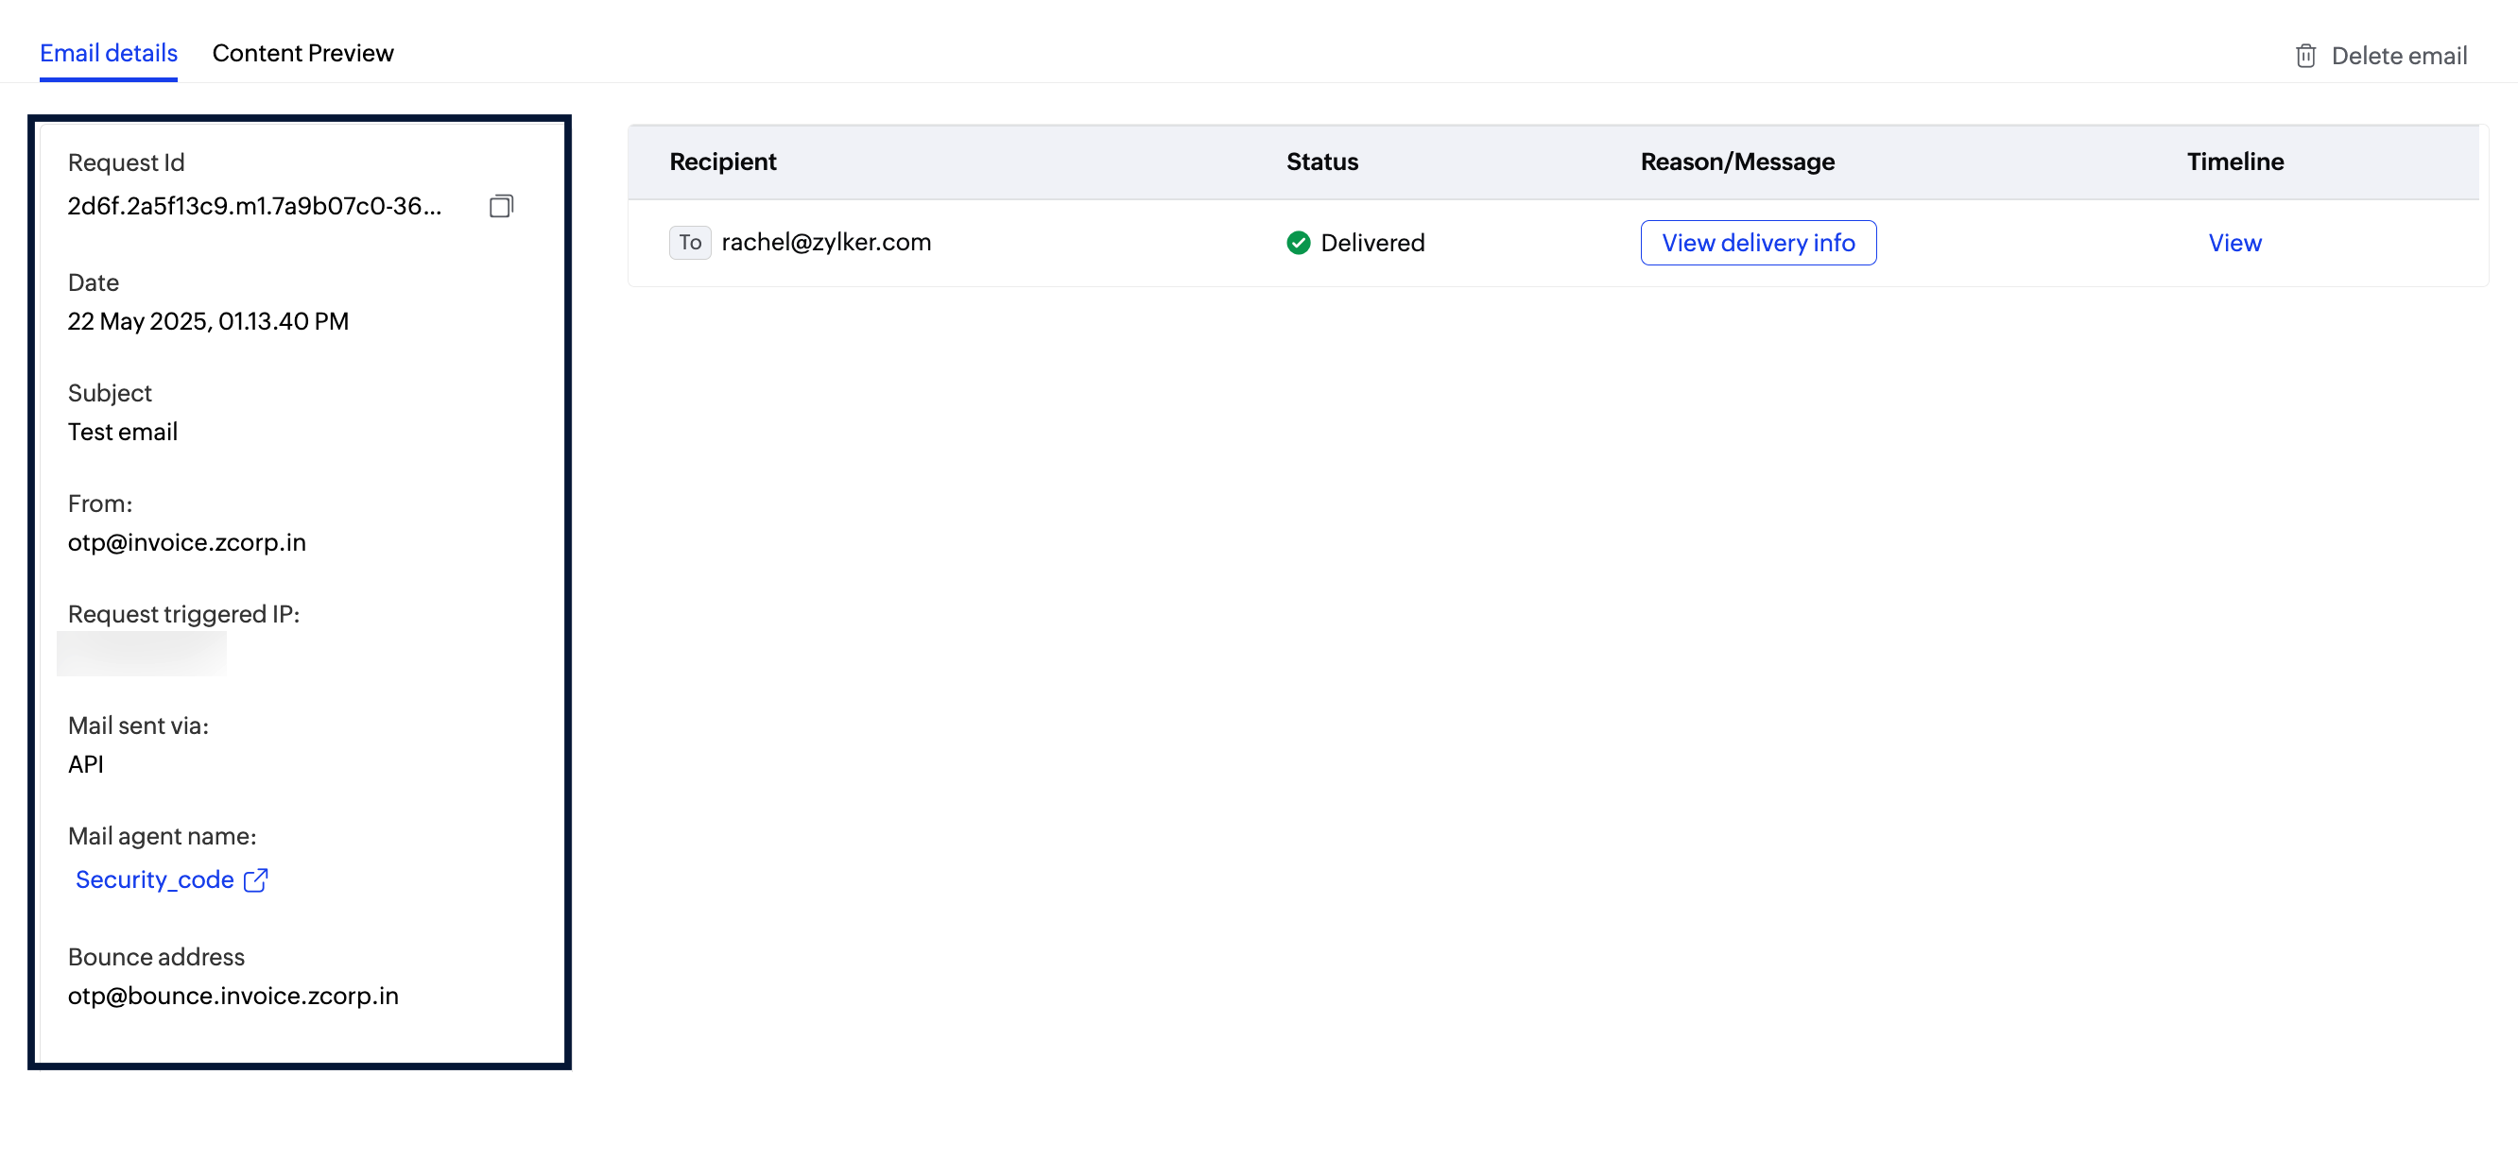The height and width of the screenshot is (1160, 2518).
Task: Switch to the Content Preview tab
Action: [x=303, y=53]
